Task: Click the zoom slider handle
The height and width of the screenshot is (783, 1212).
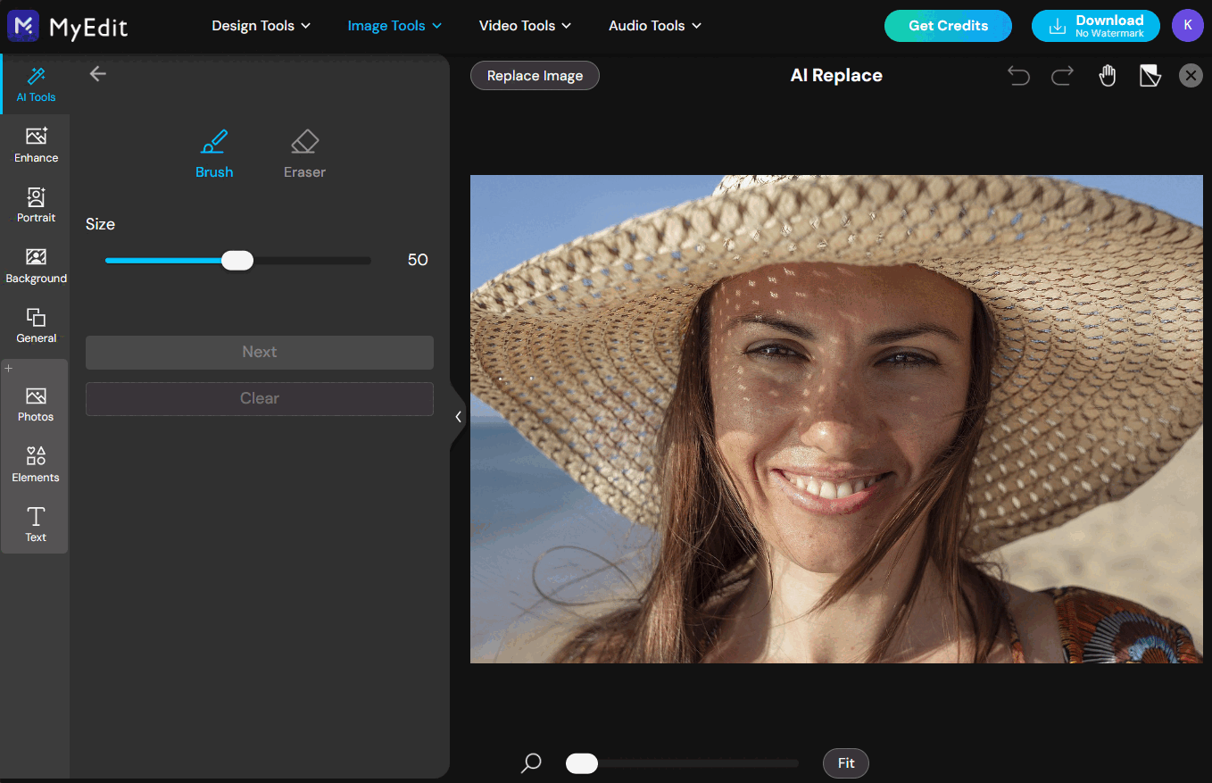Action: [x=582, y=763]
